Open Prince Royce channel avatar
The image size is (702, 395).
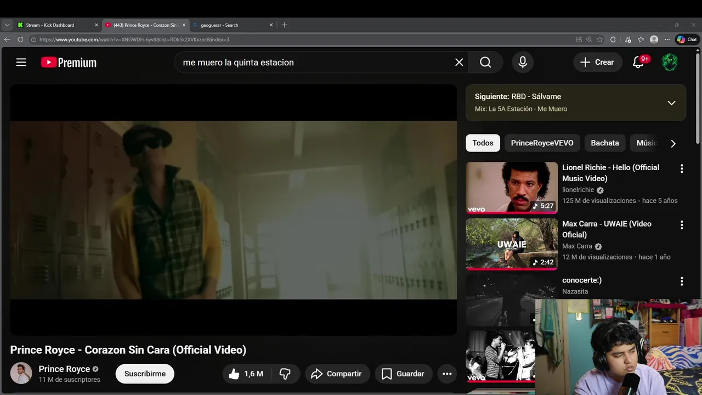21,373
